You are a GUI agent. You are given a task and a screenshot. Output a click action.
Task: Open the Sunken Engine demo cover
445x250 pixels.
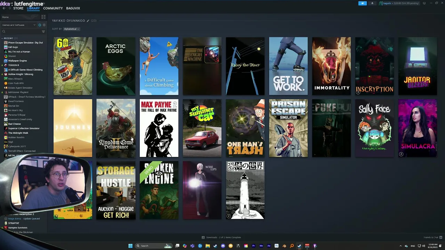click(159, 190)
